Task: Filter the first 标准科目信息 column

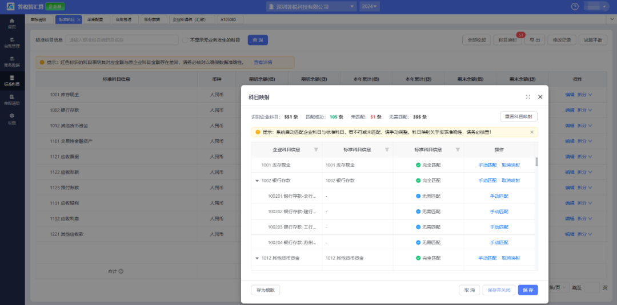Action: pos(386,149)
